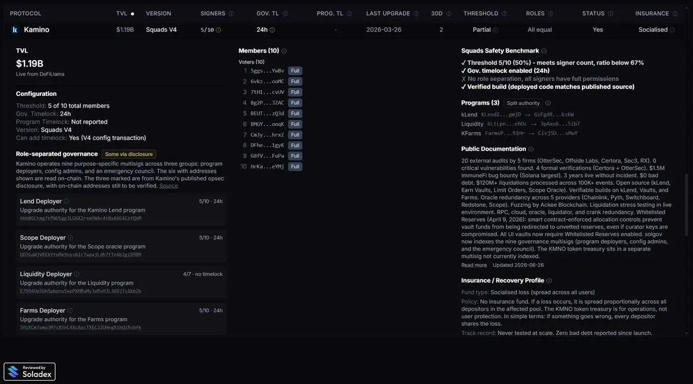Click Full badge for voter 5ggs...YwBv

coord(295,70)
